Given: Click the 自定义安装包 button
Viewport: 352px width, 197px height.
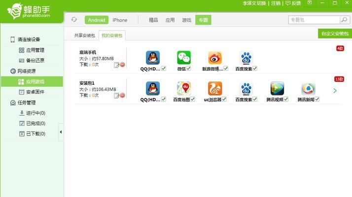Looking at the screenshot, I should point(335,33).
